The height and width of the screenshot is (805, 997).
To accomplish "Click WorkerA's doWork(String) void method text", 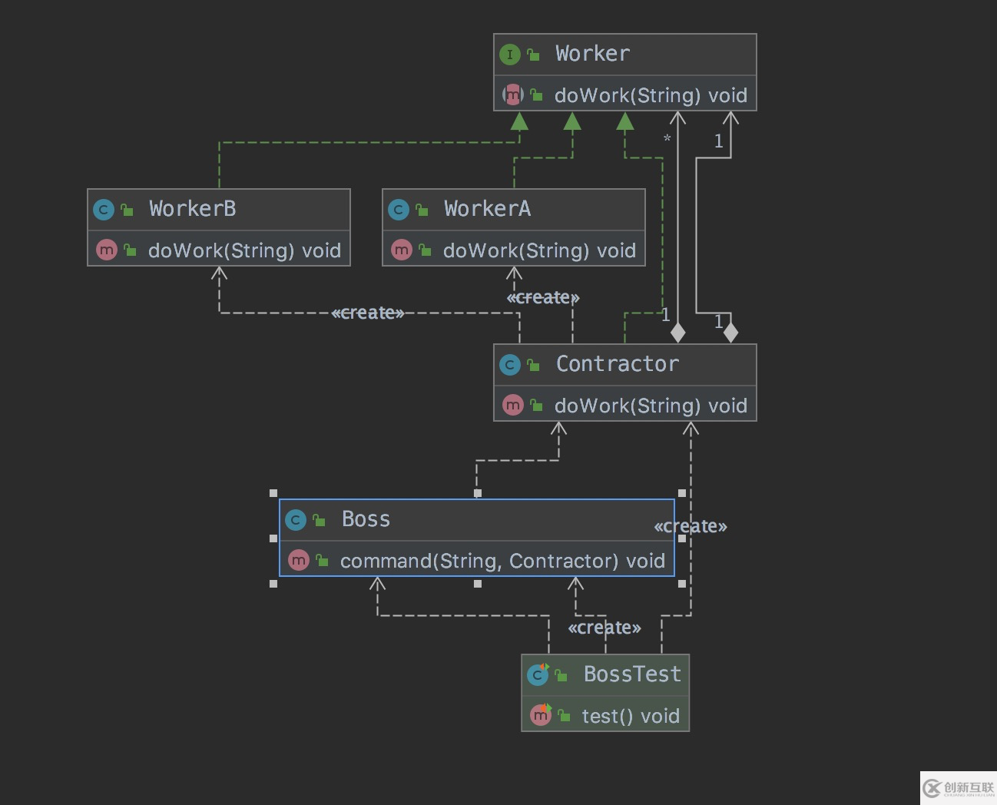I will (539, 250).
